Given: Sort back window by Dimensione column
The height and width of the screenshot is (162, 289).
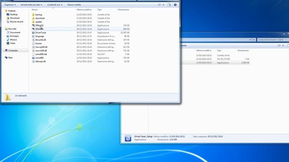Looking at the screenshot, I should [x=243, y=50].
